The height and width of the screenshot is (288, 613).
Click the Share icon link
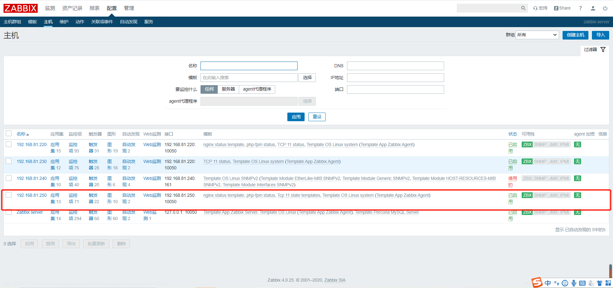coord(562,8)
